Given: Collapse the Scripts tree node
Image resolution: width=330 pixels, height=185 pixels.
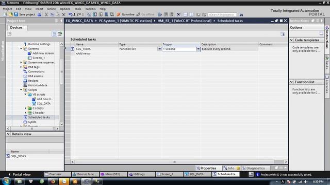Looking at the screenshot, I should tap(21, 90).
